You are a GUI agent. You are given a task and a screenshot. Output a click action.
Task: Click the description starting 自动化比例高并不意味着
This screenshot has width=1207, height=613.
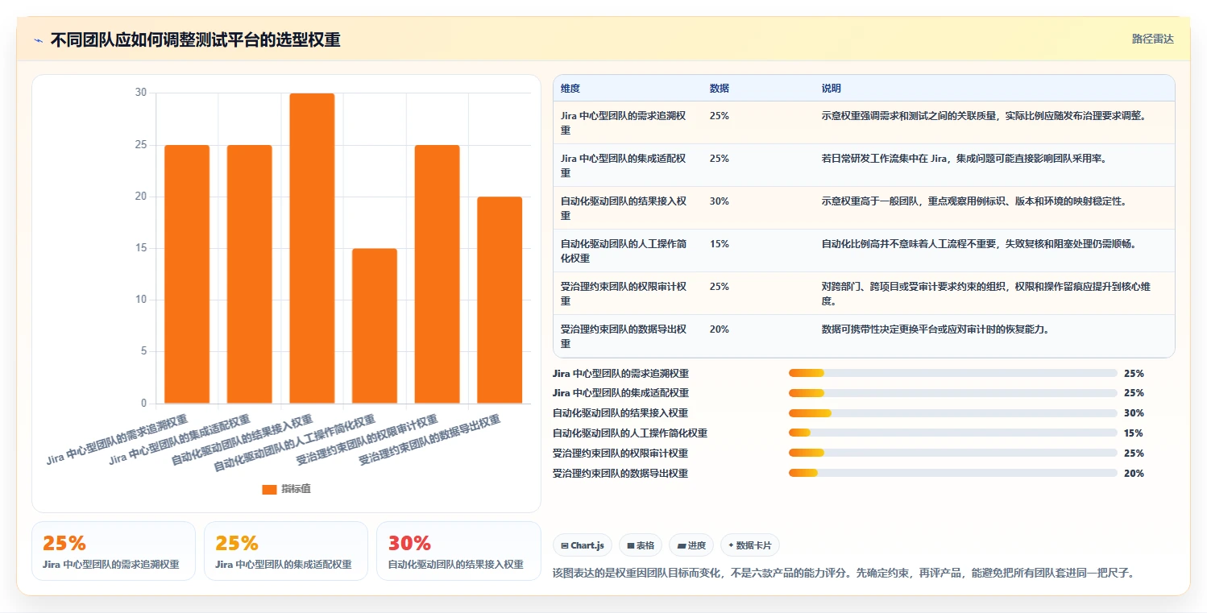(979, 244)
